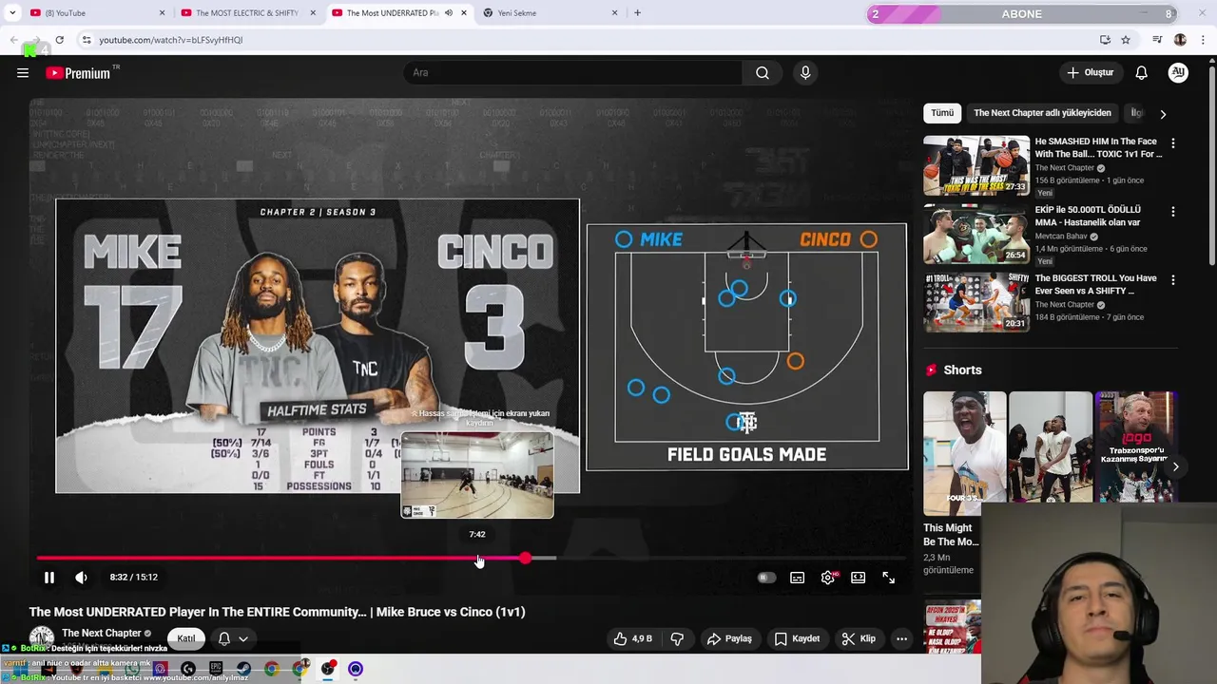Open the player settings gear
1217x684 pixels.
[828, 578]
